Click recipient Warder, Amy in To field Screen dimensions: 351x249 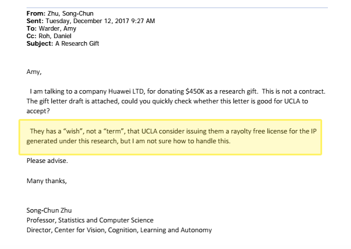(x=58, y=29)
